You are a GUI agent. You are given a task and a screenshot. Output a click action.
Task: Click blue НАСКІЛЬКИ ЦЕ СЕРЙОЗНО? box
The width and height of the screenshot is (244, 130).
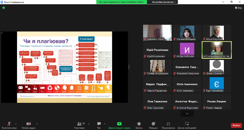[x=66, y=69]
